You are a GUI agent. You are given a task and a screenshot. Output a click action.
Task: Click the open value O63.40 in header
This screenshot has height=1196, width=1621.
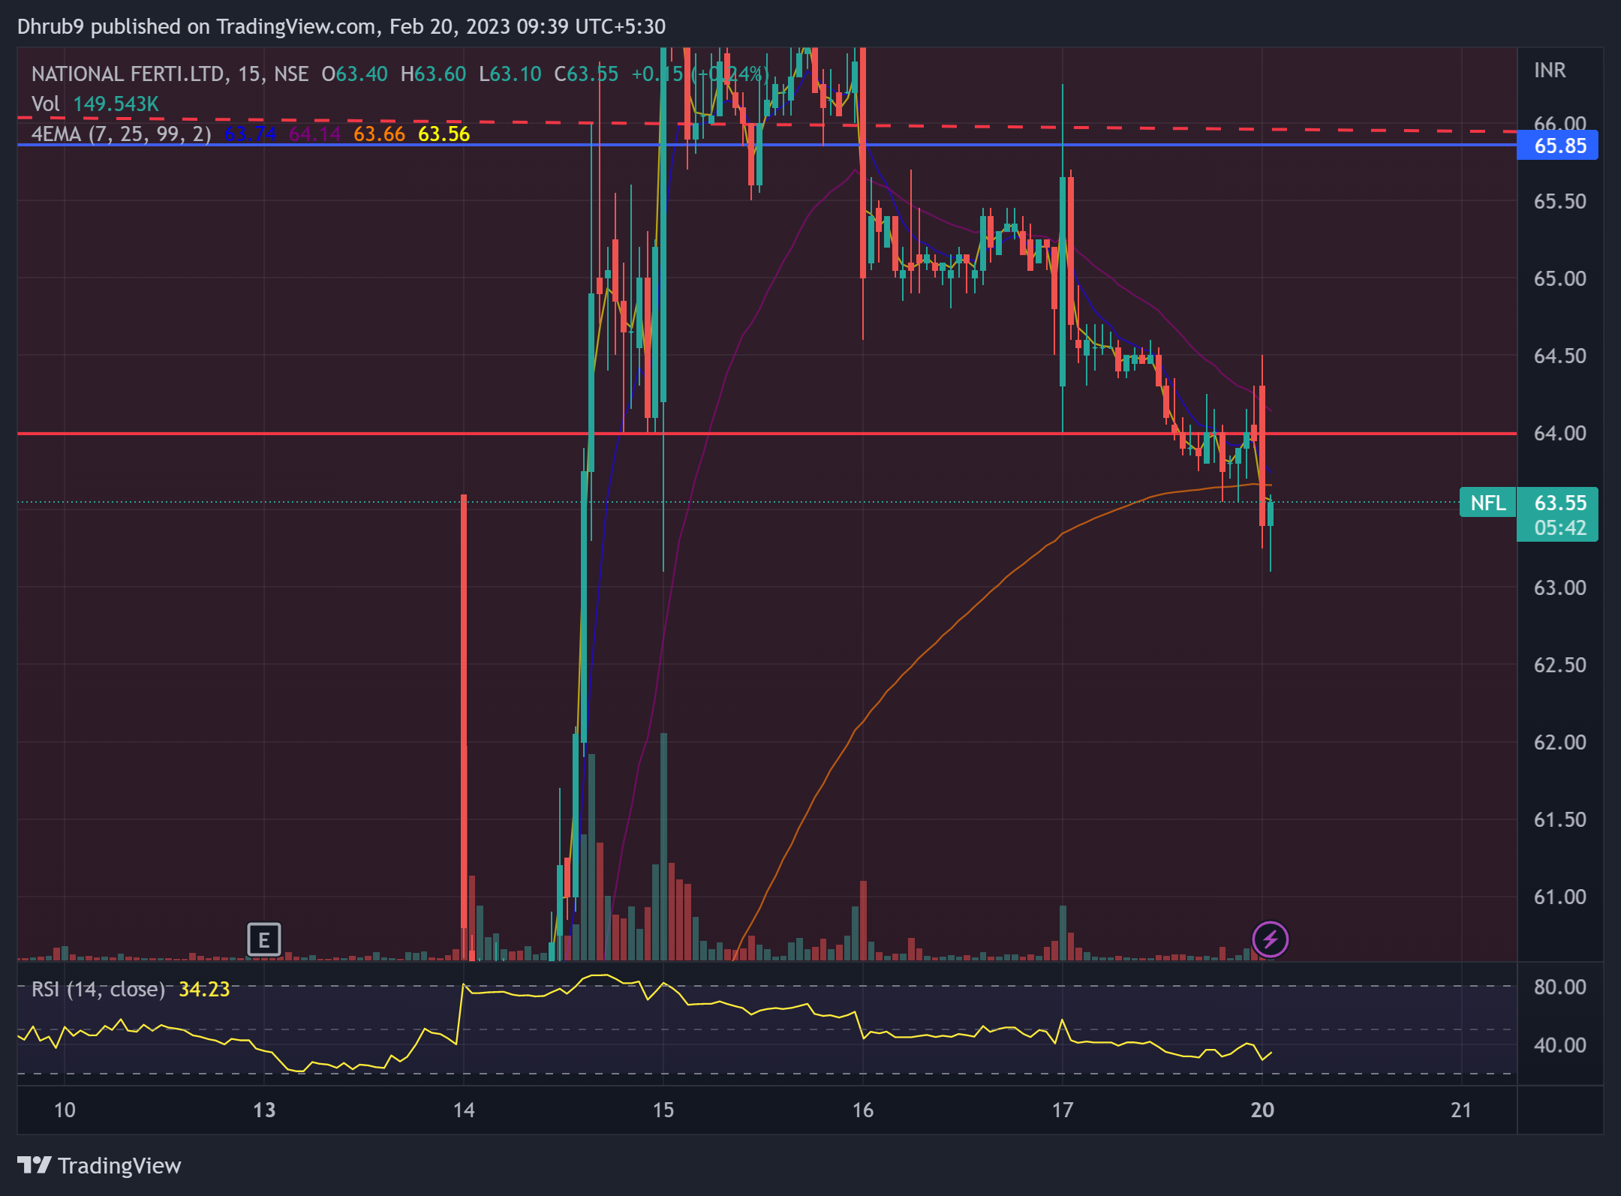(354, 74)
